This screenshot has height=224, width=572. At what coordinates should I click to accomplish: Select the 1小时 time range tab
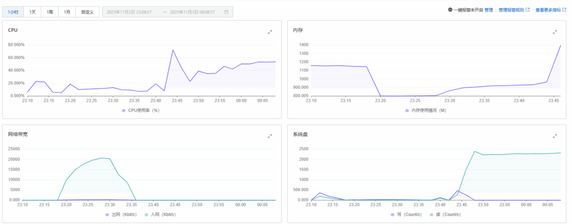pyautogui.click(x=13, y=11)
